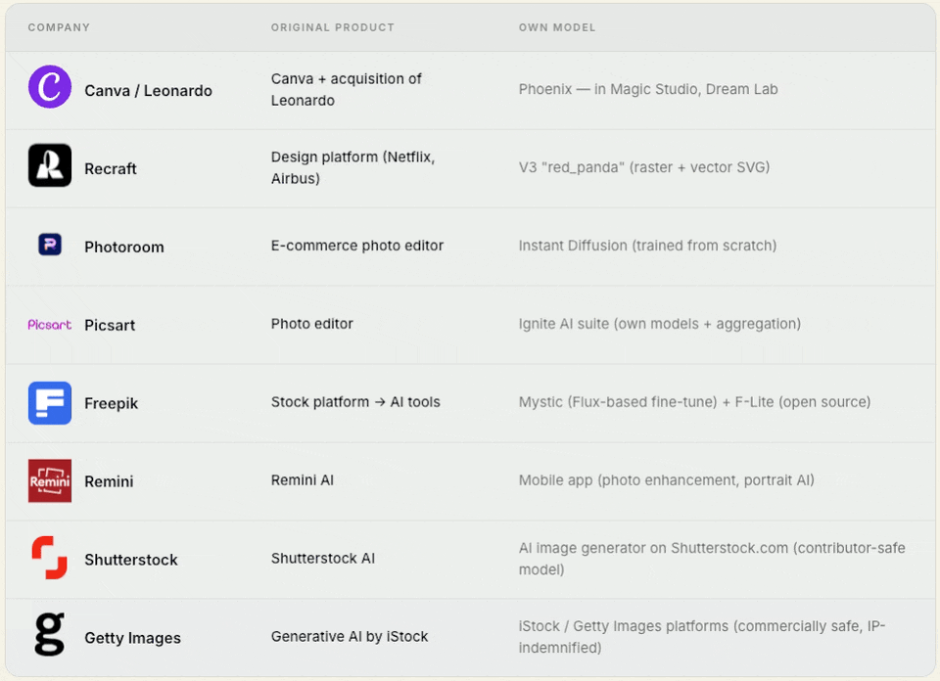Click the 'Photo editor' cell for Picsart
This screenshot has width=940, height=681.
click(x=311, y=324)
